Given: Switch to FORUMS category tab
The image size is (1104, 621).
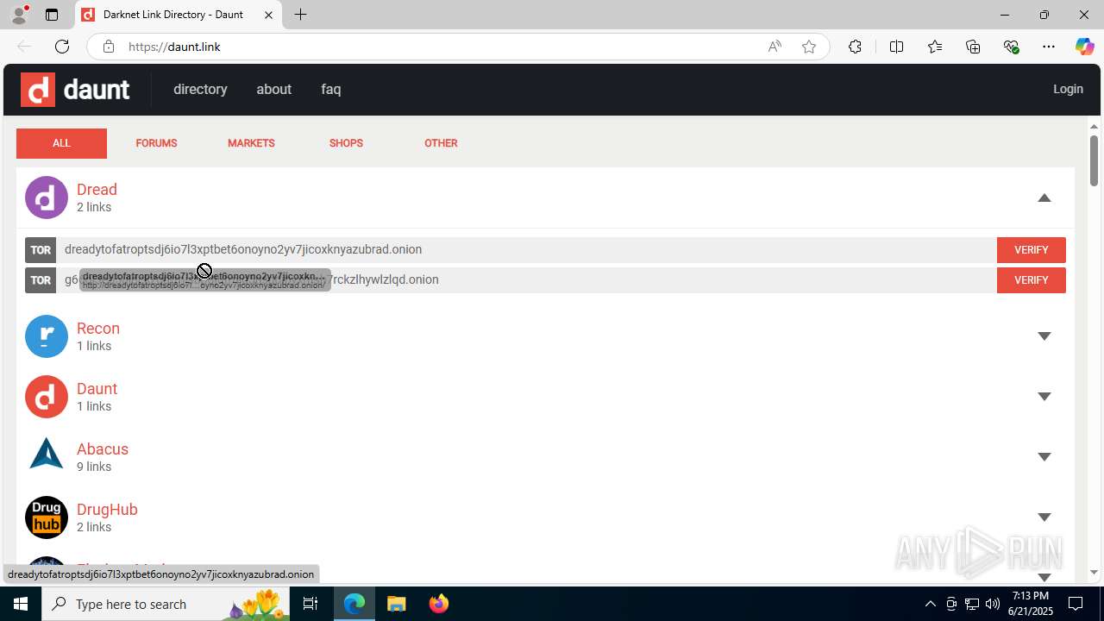Looking at the screenshot, I should (x=156, y=143).
